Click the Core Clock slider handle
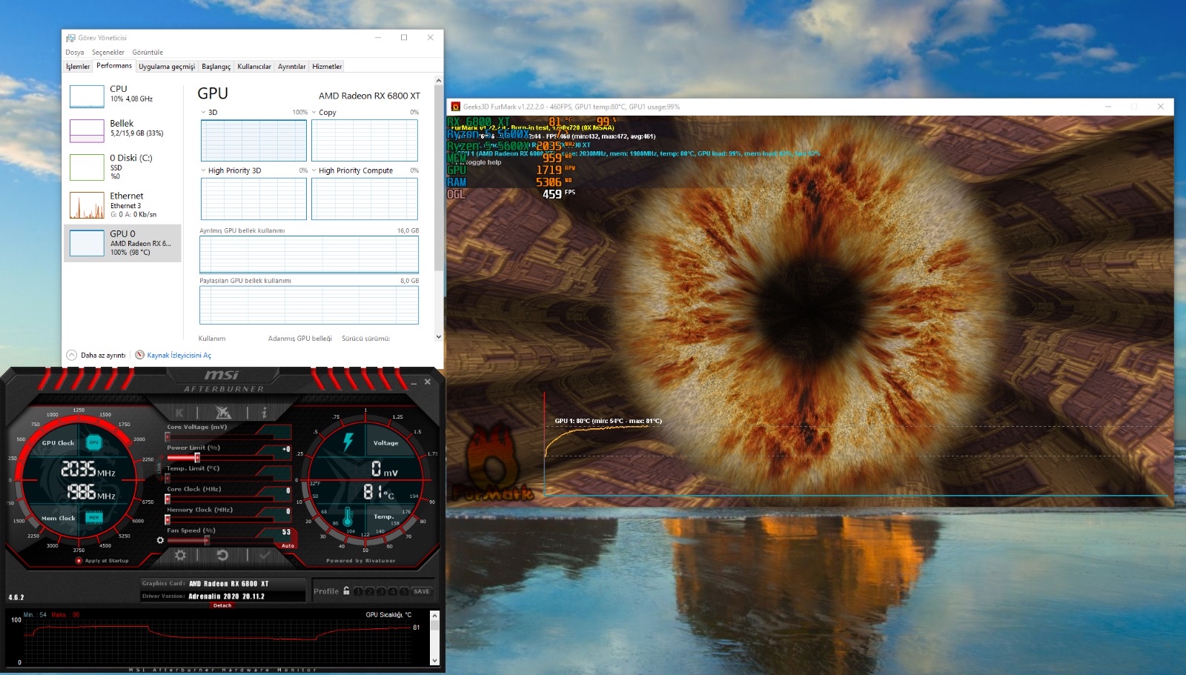 168,499
